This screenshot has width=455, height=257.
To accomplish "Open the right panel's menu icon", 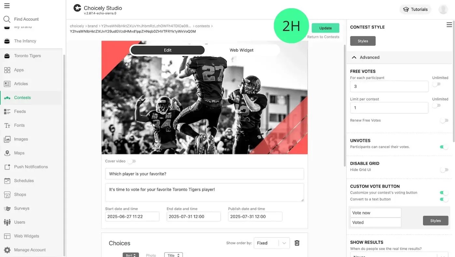I will pyautogui.click(x=449, y=25).
